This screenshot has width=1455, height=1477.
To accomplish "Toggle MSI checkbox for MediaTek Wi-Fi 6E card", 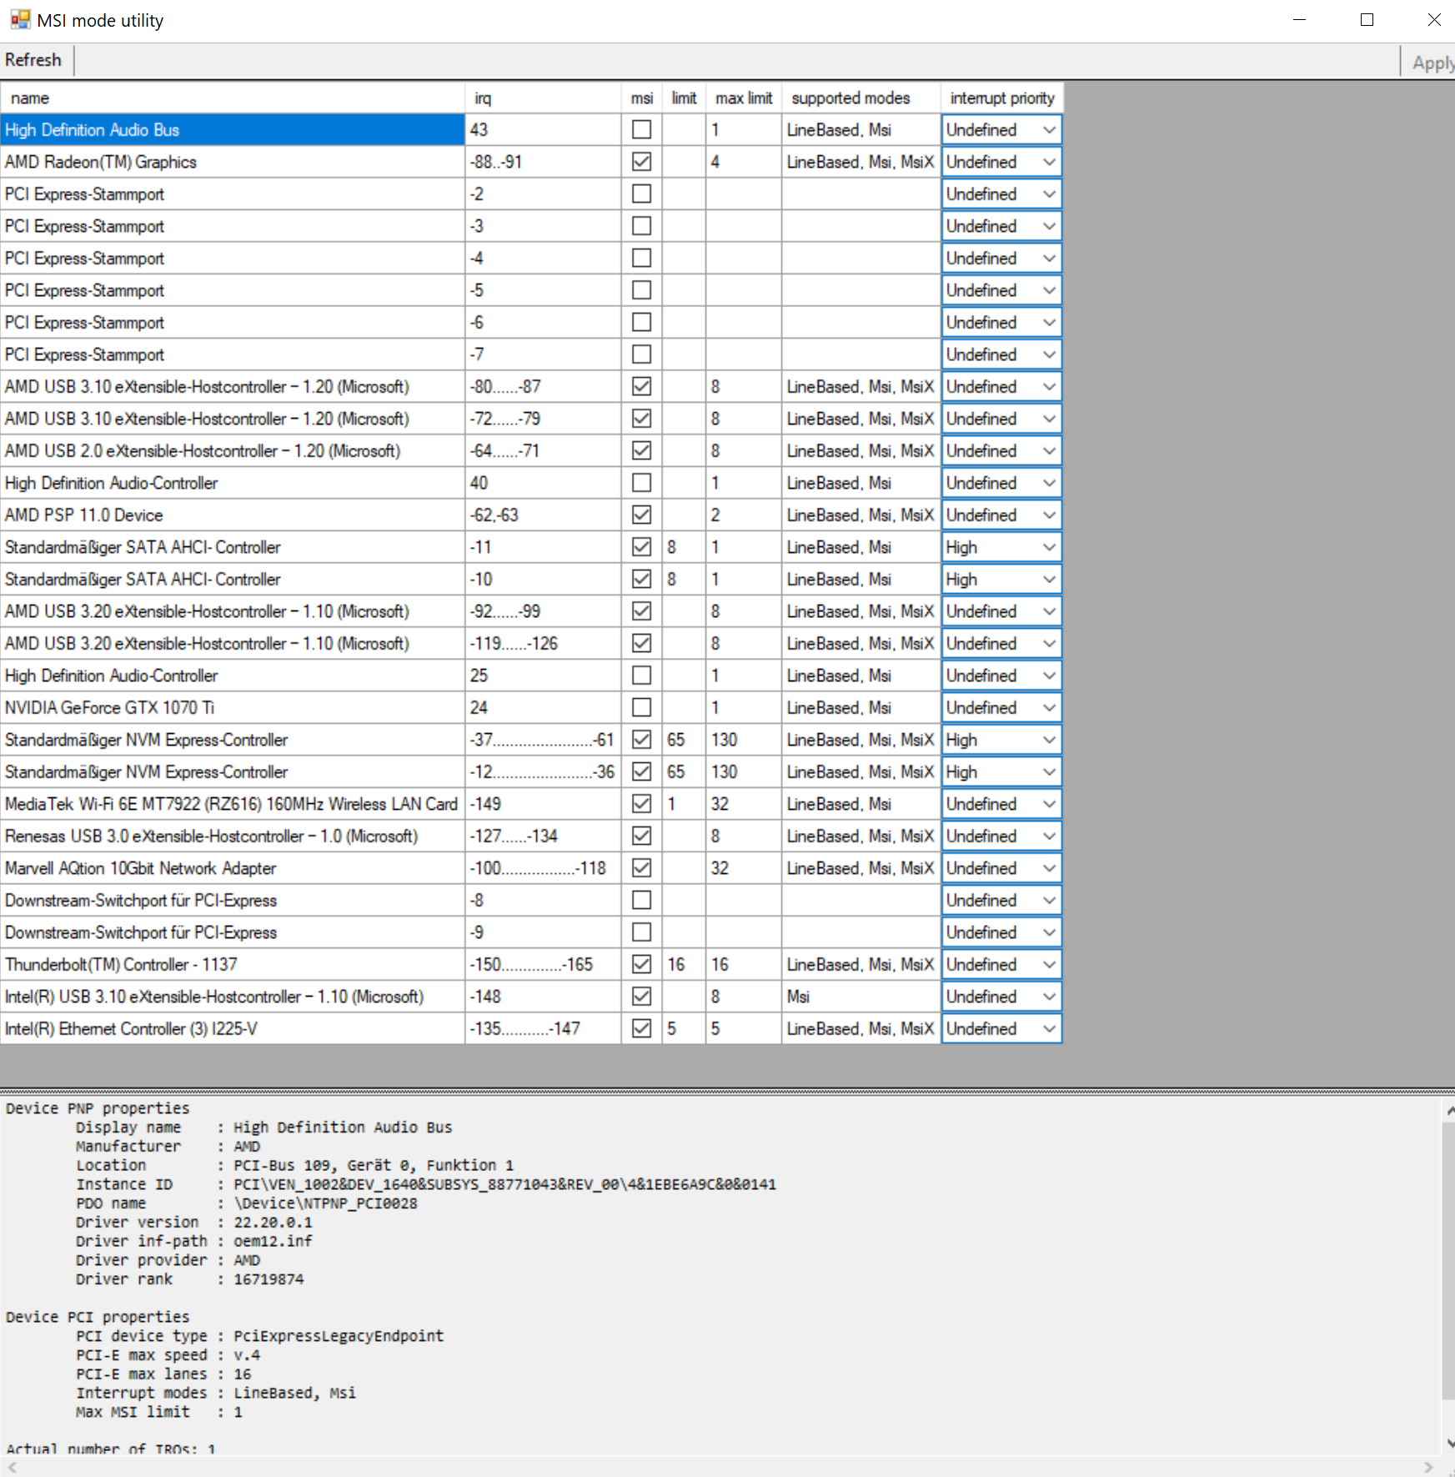I will point(641,804).
